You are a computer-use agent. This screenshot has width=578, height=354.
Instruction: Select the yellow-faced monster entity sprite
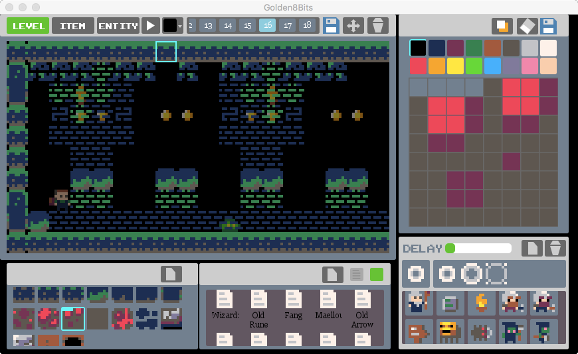450,331
